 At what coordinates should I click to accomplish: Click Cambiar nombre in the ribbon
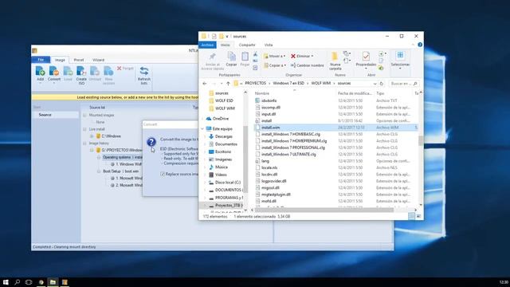click(307, 65)
